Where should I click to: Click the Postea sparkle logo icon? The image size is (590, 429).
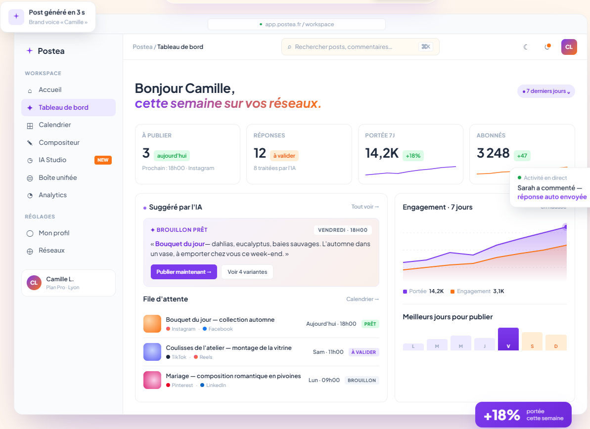click(x=29, y=51)
